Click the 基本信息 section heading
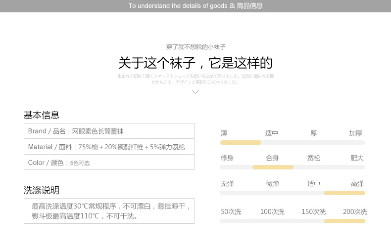The width and height of the screenshot is (391, 247). pos(42,115)
